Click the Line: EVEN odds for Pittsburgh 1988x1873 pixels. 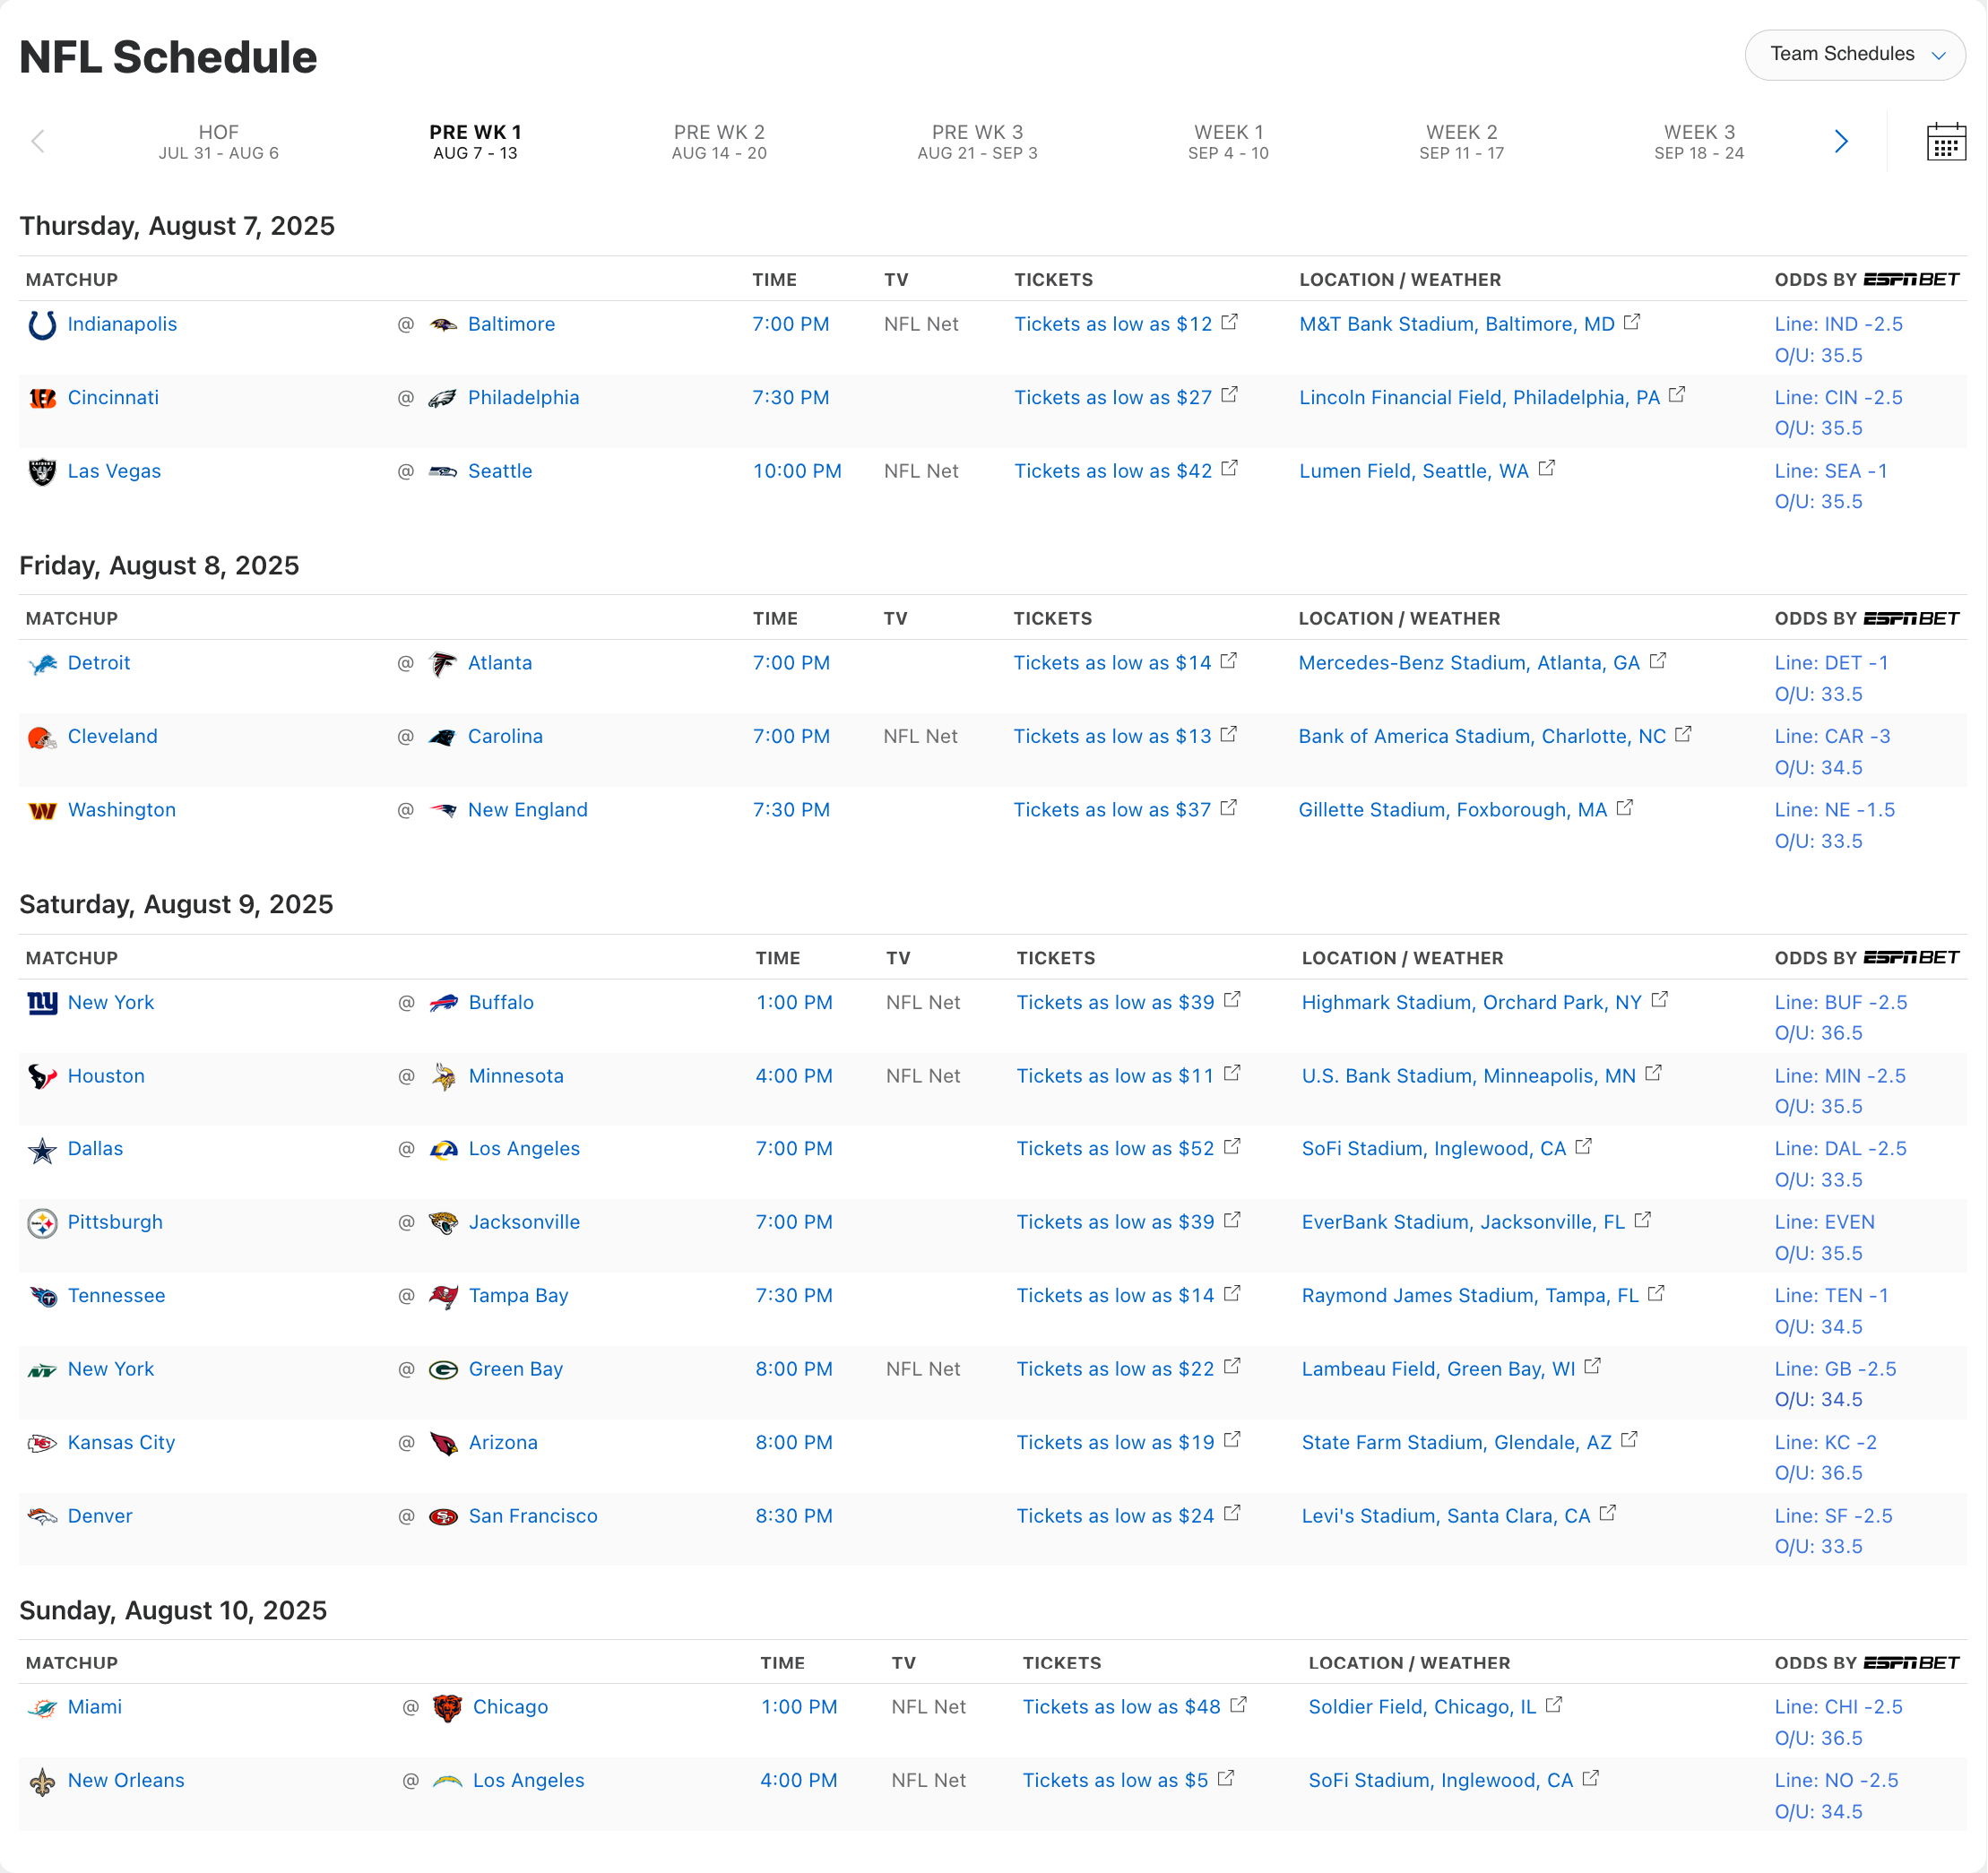(1824, 1223)
